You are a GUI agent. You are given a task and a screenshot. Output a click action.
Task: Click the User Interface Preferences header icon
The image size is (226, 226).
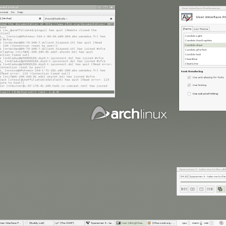pyautogui.click(x=187, y=17)
